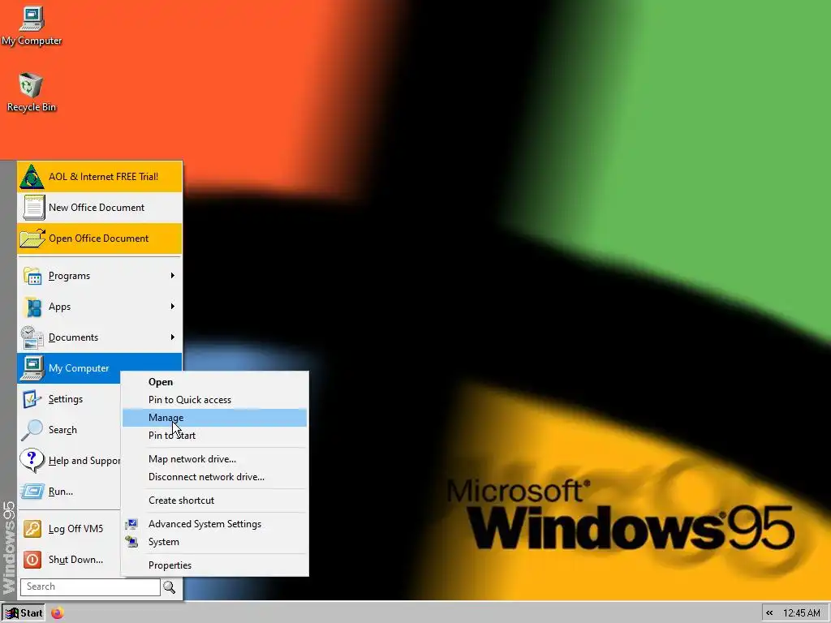Viewport: 831px width, 623px height.
Task: Open the My Computer desktop icon
Action: coord(32,27)
